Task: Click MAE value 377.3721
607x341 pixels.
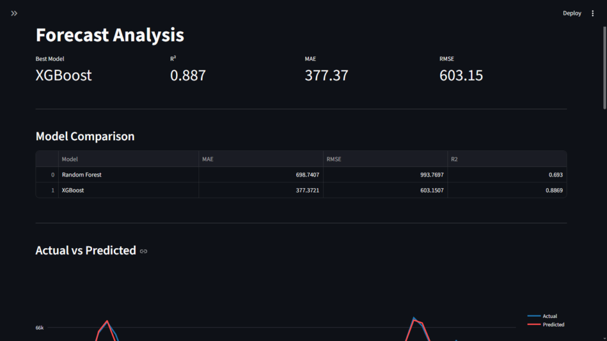Action: coord(261,190)
